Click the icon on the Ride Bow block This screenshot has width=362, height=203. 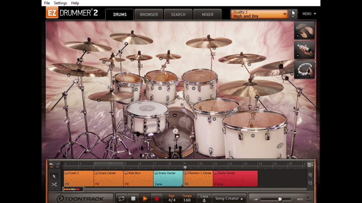[126, 173]
